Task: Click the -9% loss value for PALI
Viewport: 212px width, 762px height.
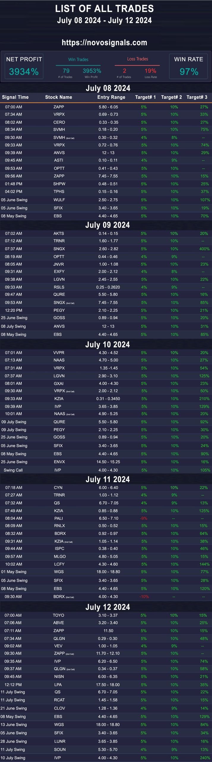Action: click(144, 518)
